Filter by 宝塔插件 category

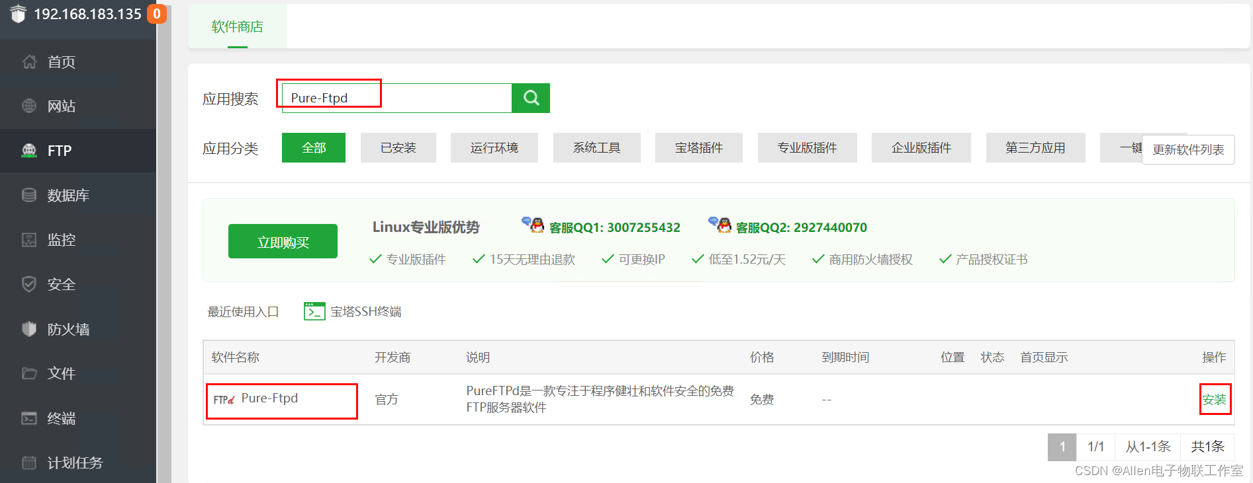(x=699, y=148)
